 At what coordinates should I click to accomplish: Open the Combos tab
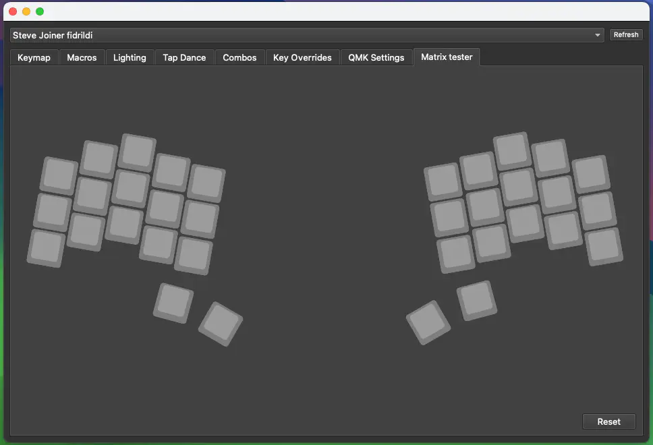(x=239, y=58)
